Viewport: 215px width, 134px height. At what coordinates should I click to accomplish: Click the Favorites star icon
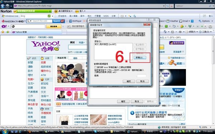(x=3, y=32)
